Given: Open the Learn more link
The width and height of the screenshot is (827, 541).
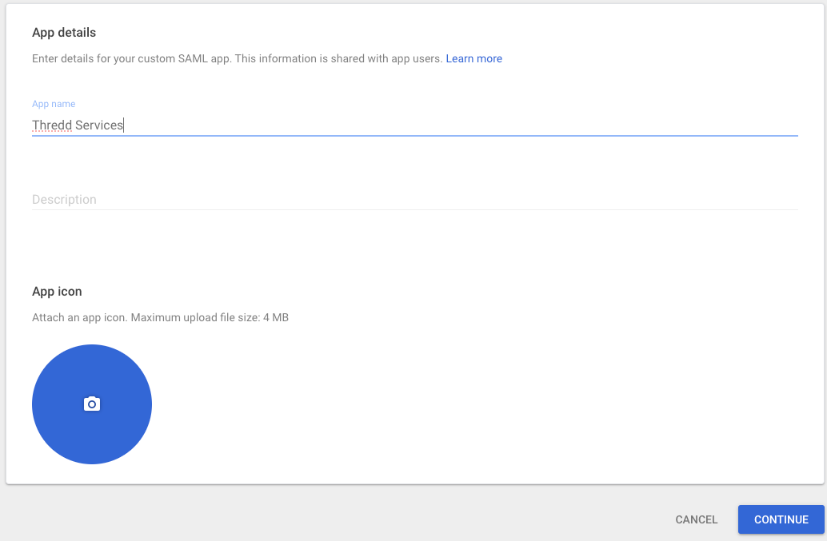Looking at the screenshot, I should [x=473, y=58].
